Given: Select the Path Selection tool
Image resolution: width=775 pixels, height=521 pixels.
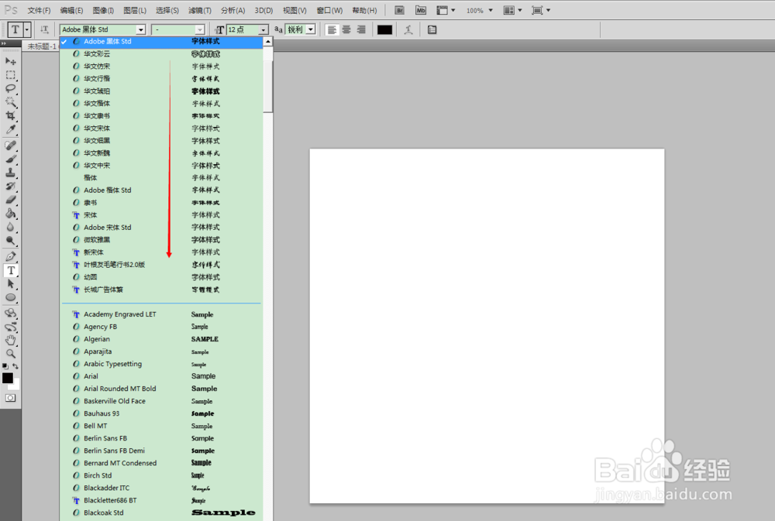Looking at the screenshot, I should point(10,283).
